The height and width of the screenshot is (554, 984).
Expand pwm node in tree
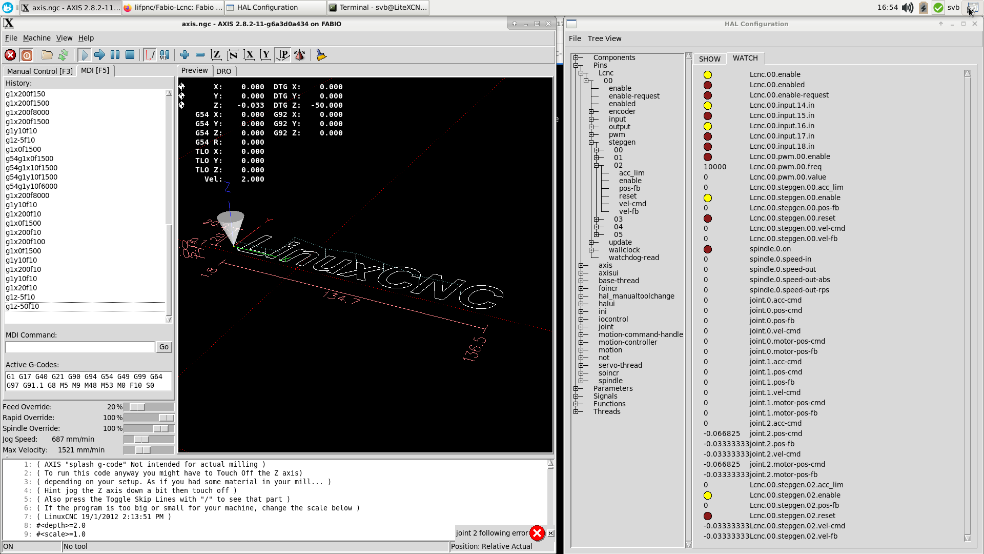[x=591, y=135]
